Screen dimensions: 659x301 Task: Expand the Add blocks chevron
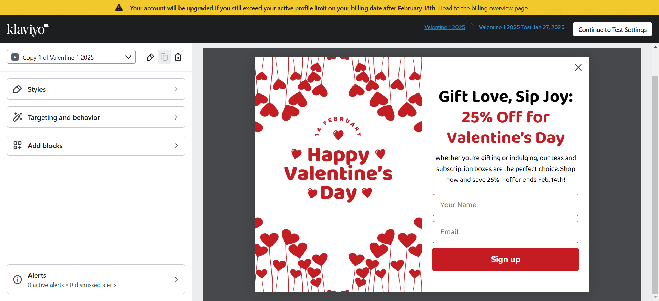[176, 145]
